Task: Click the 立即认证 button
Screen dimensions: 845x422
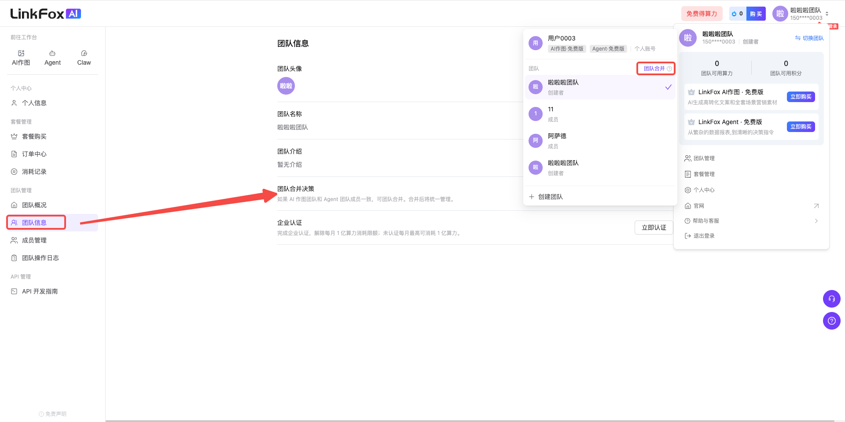Action: (654, 228)
